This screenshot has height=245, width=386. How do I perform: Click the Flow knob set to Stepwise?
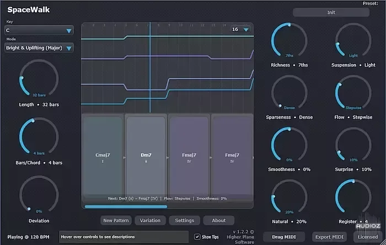point(353,93)
